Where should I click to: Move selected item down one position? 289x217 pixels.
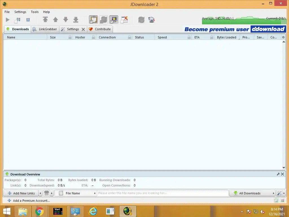point(65,19)
